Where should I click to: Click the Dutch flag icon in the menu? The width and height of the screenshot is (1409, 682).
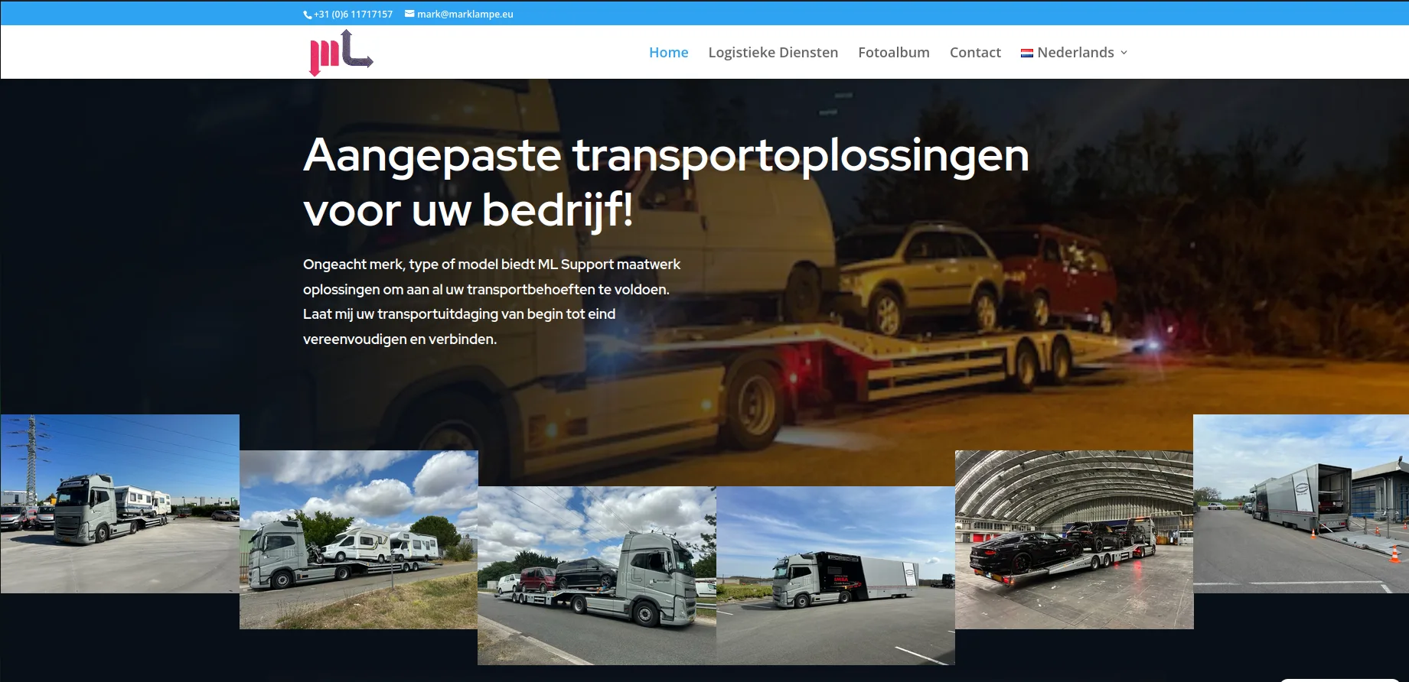pyautogui.click(x=1027, y=53)
